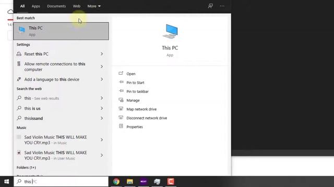Open the three-dot options menu
Viewport: 334px width, 187px height.
[222, 6]
